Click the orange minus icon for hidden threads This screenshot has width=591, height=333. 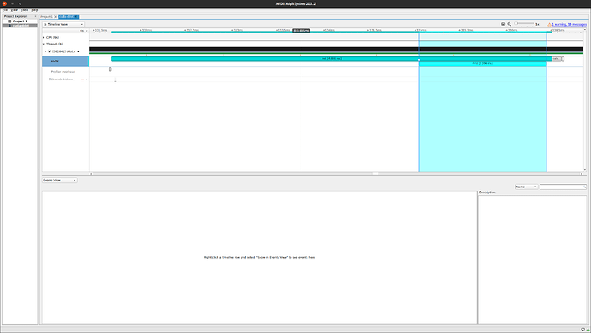pyautogui.click(x=82, y=80)
